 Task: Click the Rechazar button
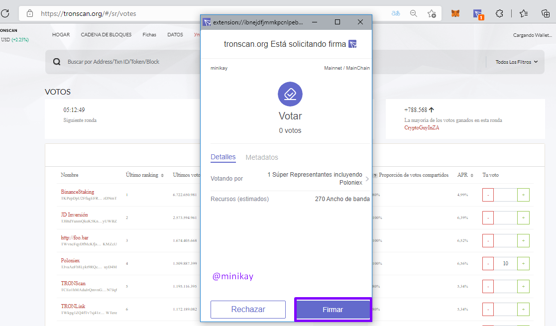[x=248, y=310]
